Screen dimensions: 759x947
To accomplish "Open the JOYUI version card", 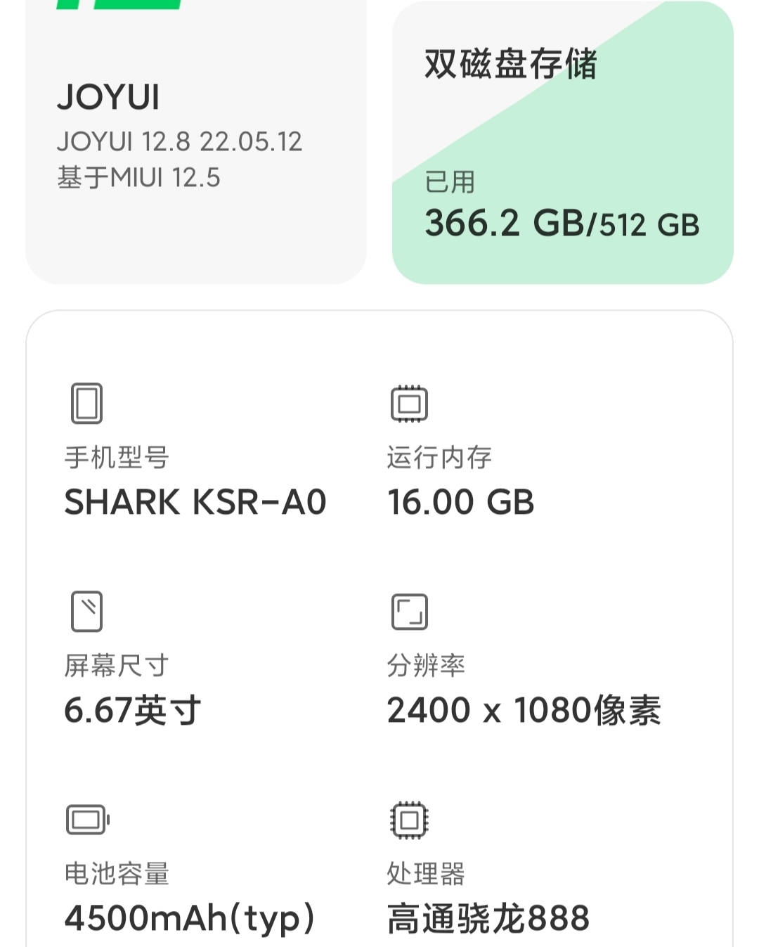I will (196, 142).
